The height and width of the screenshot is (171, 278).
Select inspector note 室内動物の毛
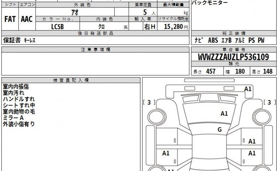tap(19, 111)
